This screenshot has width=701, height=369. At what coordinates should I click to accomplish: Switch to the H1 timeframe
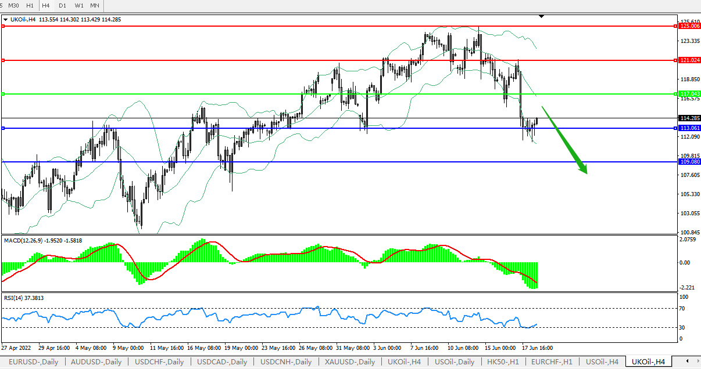click(30, 5)
